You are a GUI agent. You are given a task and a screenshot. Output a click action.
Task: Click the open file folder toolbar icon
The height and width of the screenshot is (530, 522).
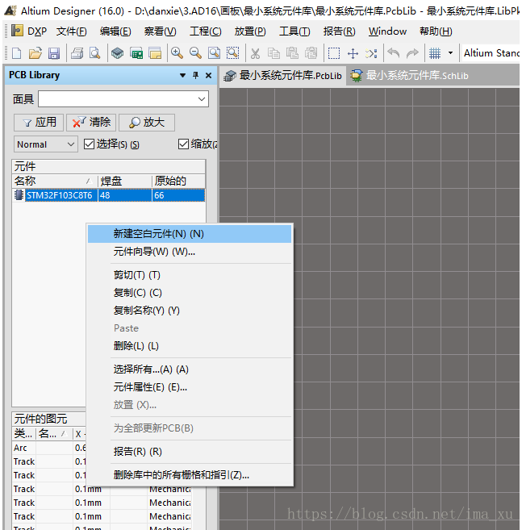point(35,53)
